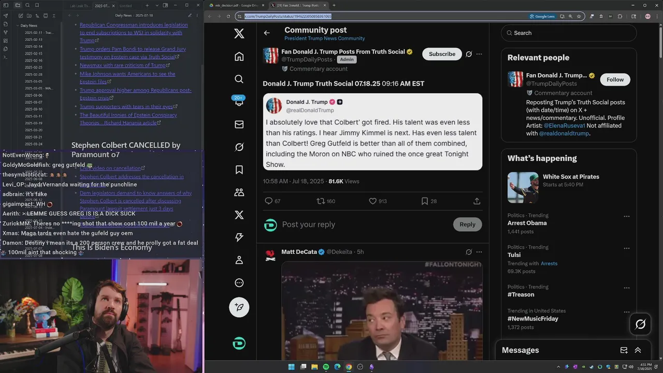Open new Chrome tab

tap(334, 5)
